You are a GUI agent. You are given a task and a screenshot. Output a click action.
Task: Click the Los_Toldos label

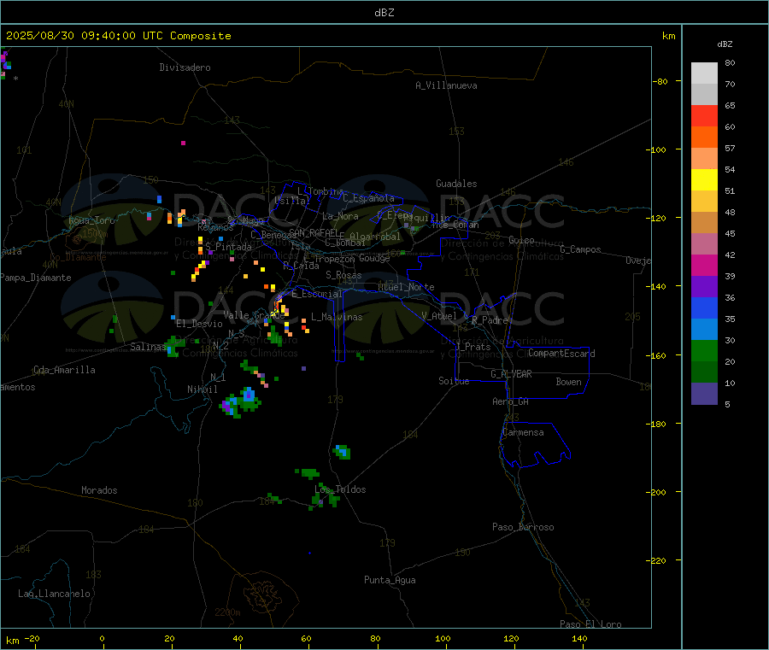340,489
